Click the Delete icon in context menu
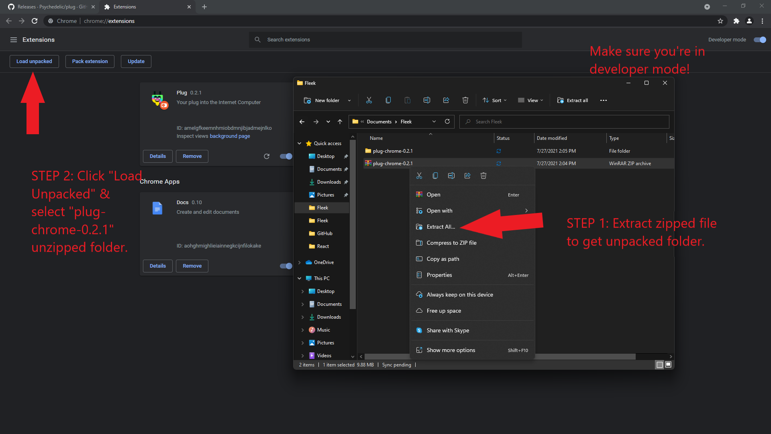Screen dimensions: 771x434 coord(483,176)
